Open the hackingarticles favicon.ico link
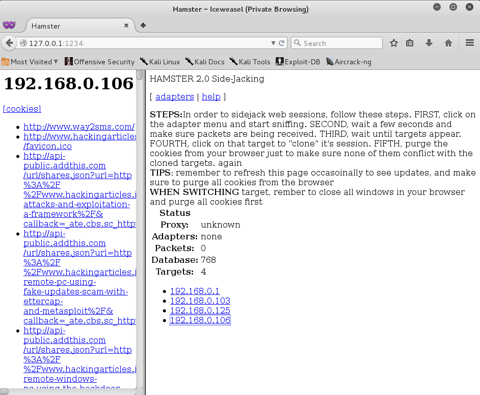The height and width of the screenshot is (395, 480). (79, 141)
